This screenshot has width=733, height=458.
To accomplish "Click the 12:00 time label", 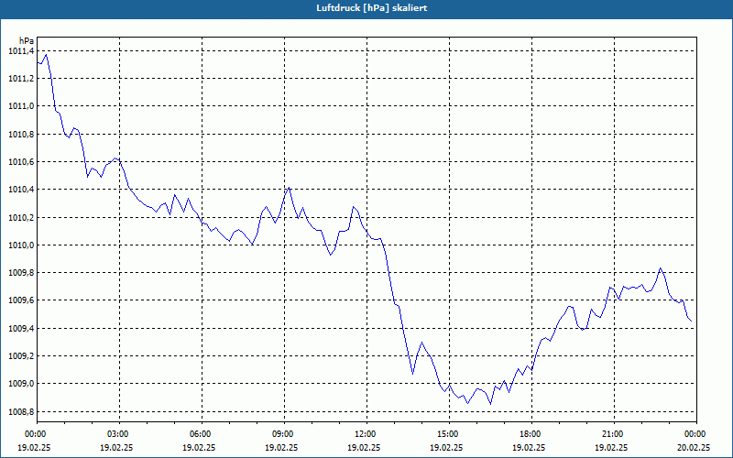I will pos(366,434).
